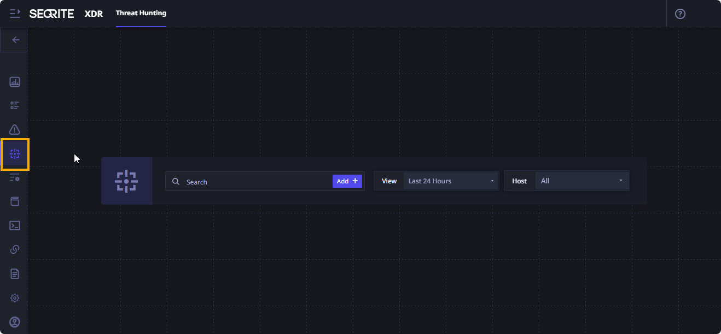Open the terminal console icon in sidebar
The height and width of the screenshot is (334, 721).
click(15, 225)
